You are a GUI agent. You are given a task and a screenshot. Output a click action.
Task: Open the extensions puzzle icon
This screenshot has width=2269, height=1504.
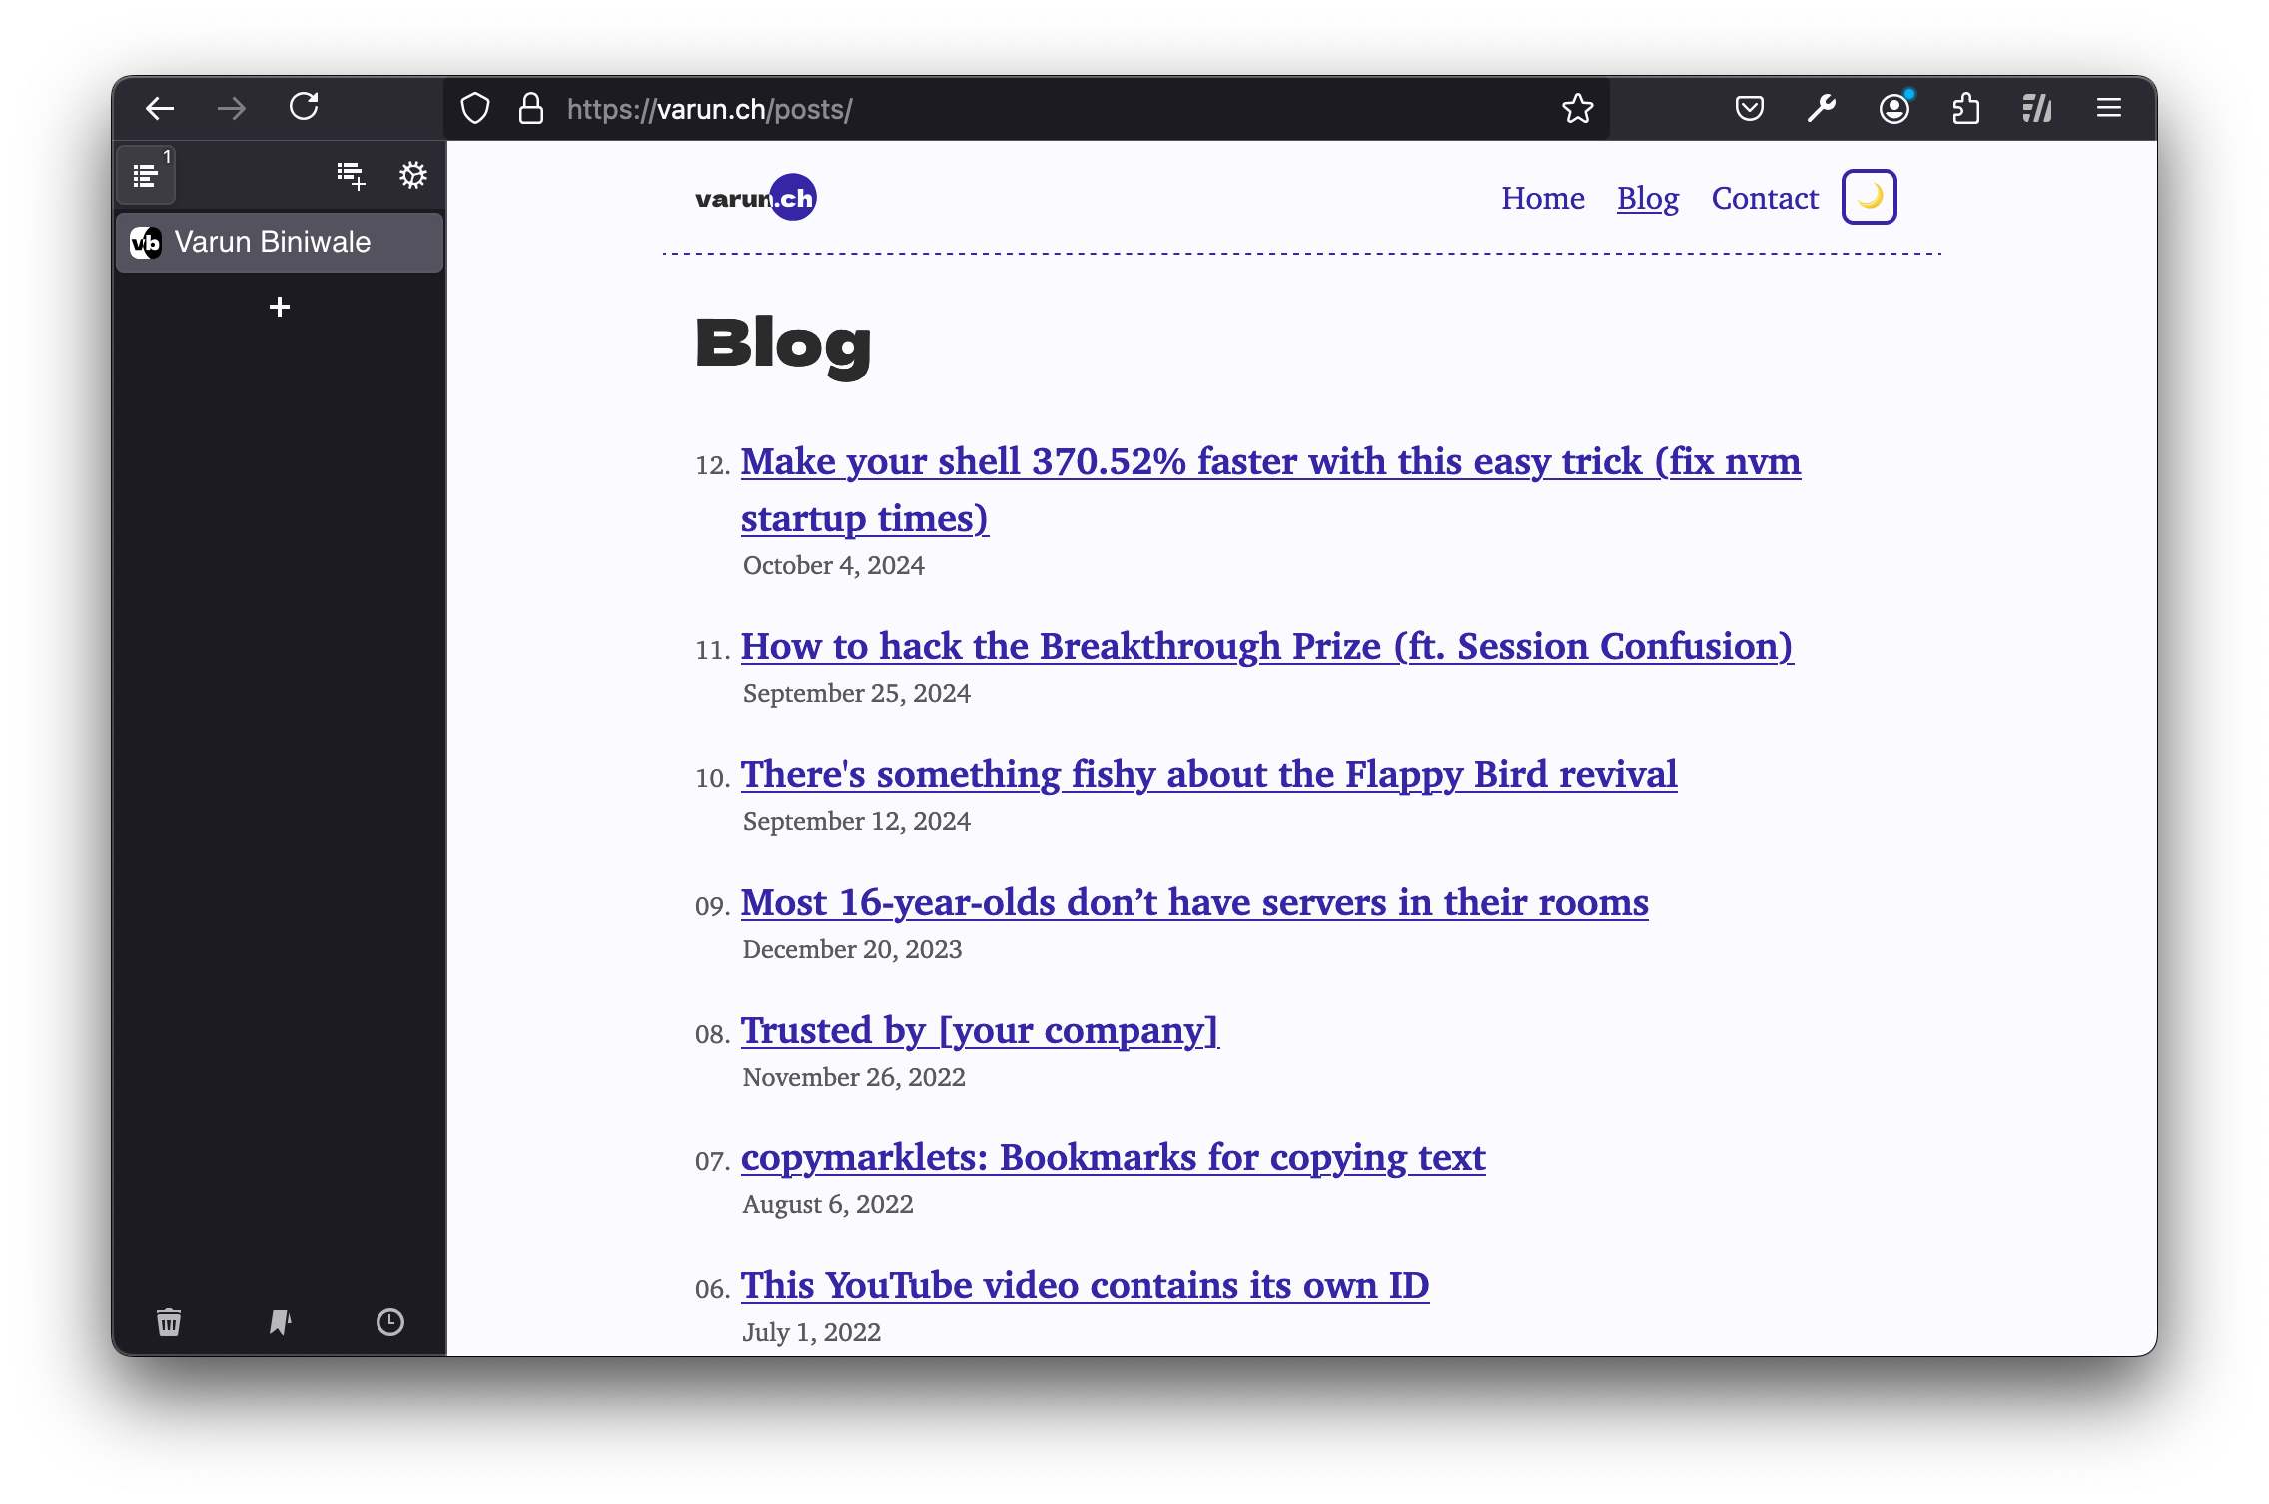pyautogui.click(x=1965, y=108)
